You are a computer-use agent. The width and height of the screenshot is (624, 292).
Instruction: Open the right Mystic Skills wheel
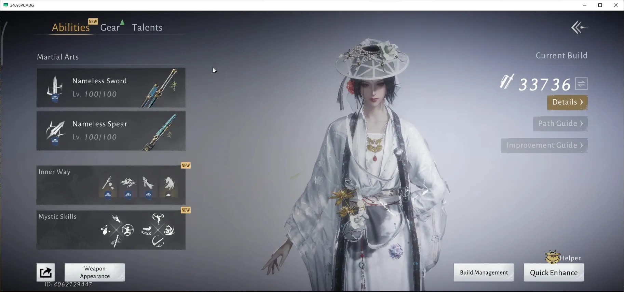click(158, 230)
